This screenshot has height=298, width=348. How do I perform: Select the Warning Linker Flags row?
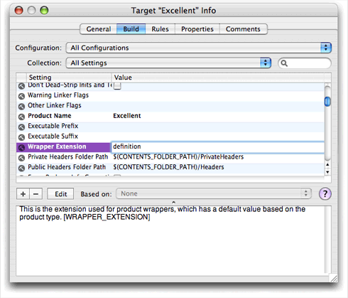point(170,96)
